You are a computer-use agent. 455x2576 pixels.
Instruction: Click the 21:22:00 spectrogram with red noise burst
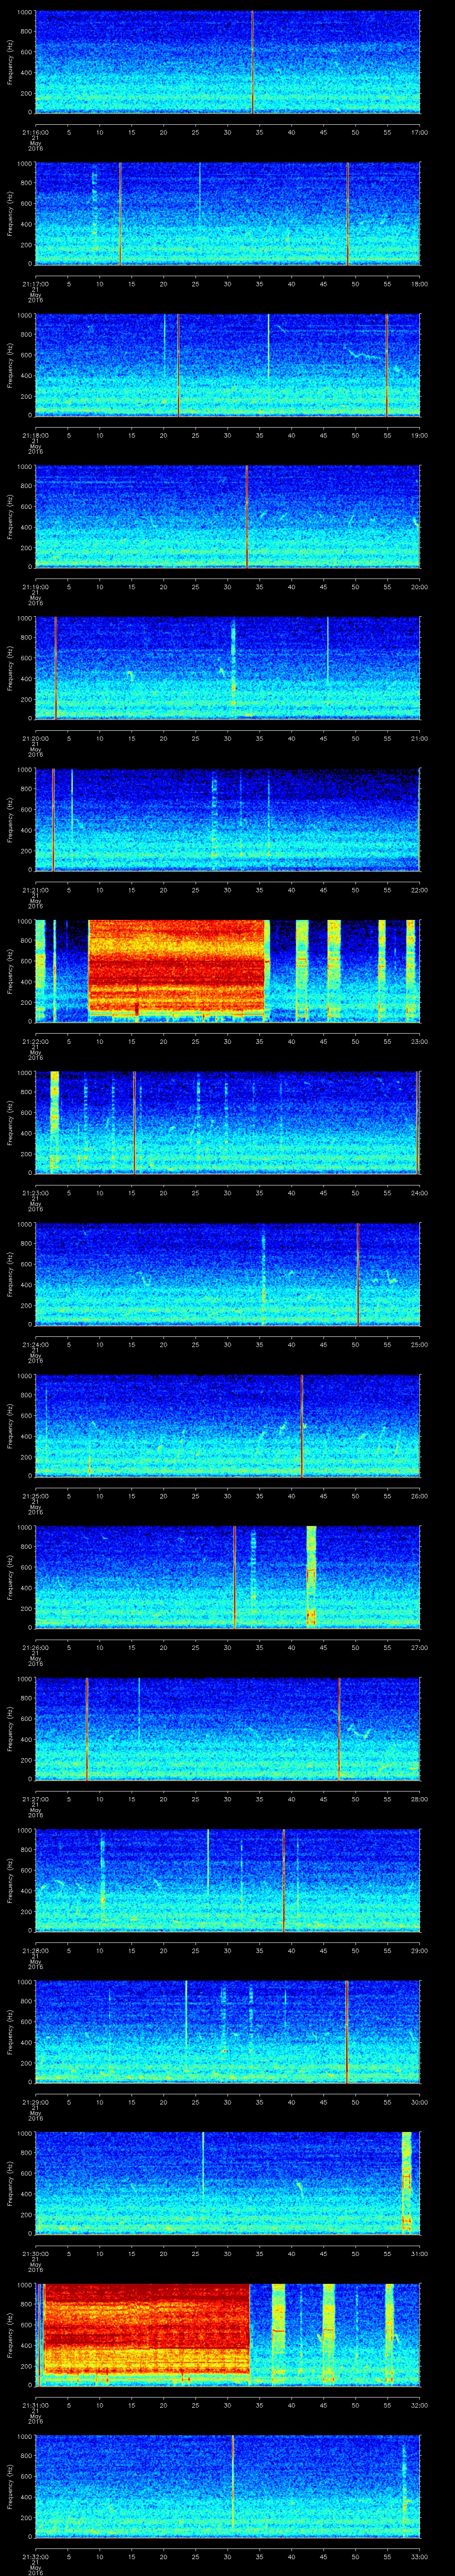click(x=227, y=972)
